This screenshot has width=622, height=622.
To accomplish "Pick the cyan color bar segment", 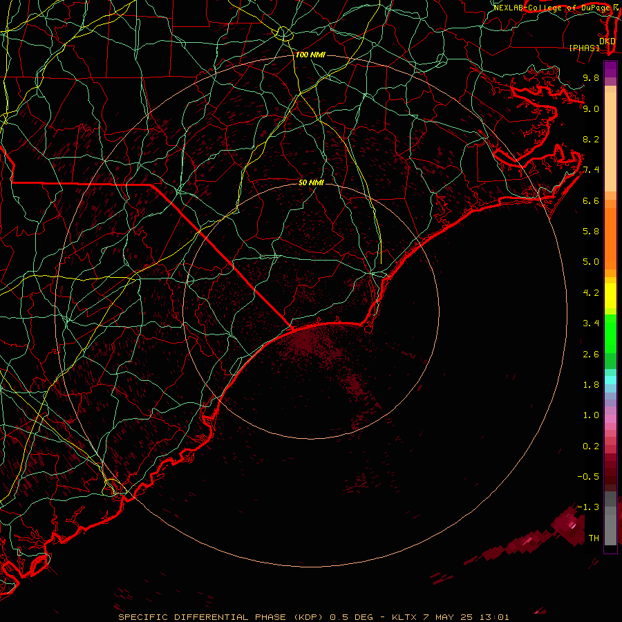I will [610, 380].
